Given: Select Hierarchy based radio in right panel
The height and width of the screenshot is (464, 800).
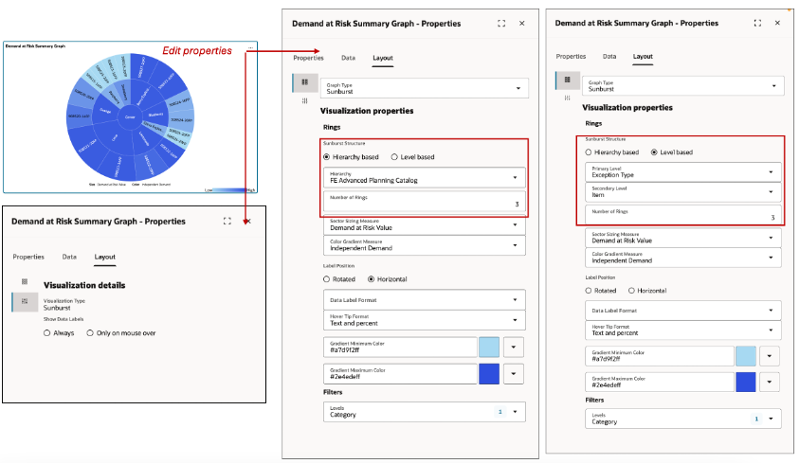Looking at the screenshot, I should point(589,152).
